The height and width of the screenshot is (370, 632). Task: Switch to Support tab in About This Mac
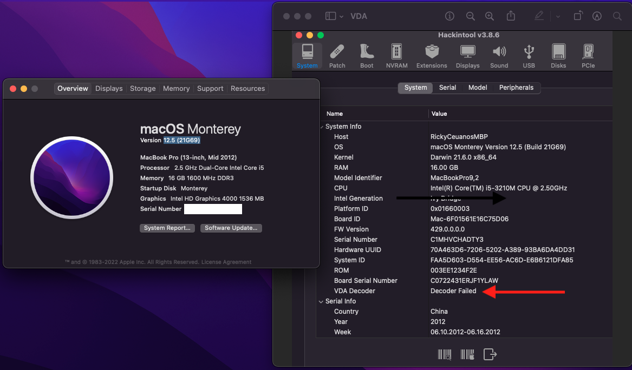(x=210, y=89)
